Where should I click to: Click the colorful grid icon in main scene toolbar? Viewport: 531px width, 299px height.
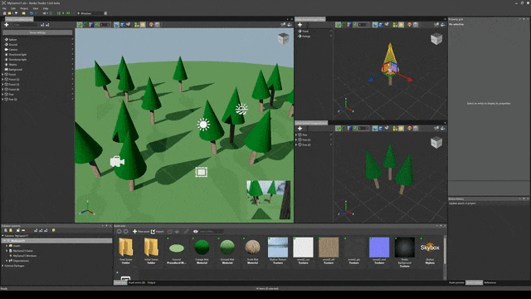coord(137,25)
